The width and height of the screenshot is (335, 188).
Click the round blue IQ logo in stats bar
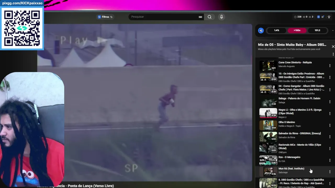tap(261, 31)
